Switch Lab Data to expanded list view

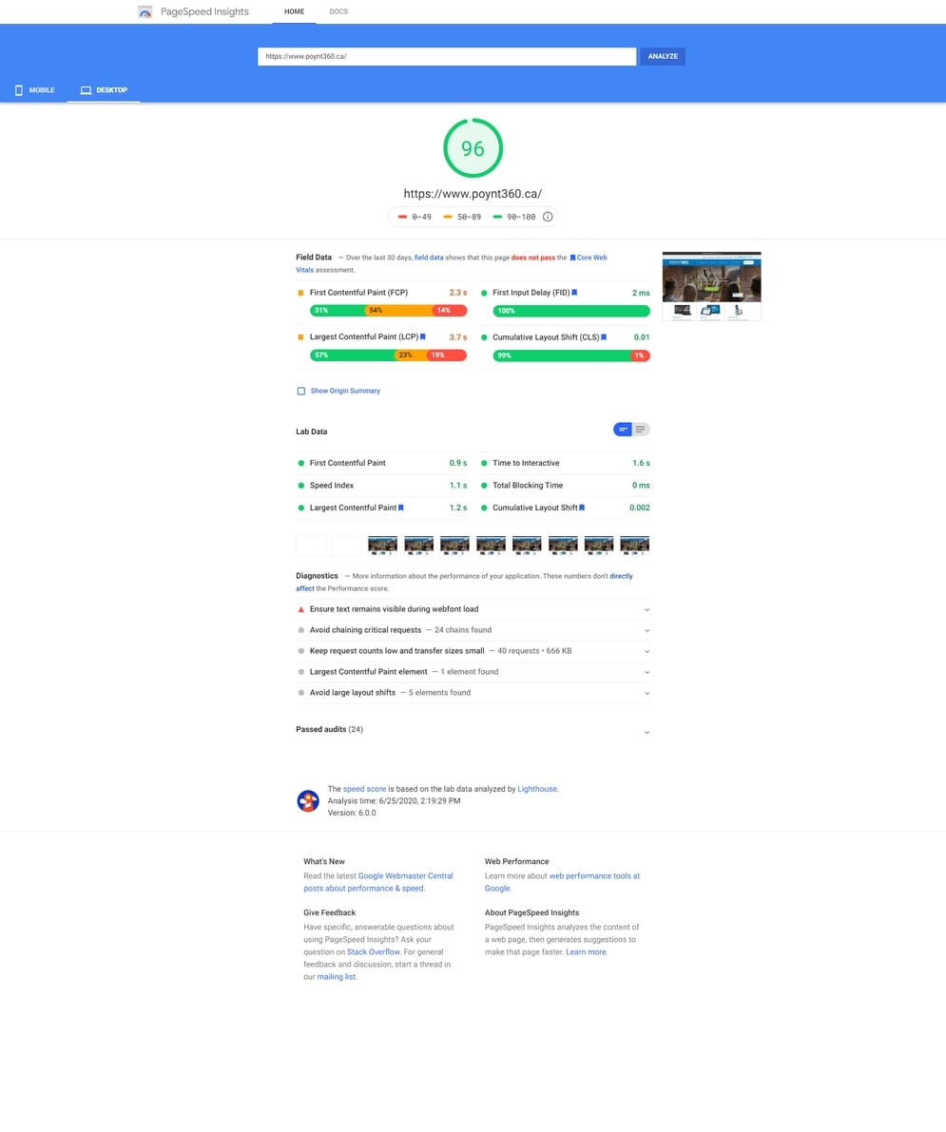coord(641,430)
